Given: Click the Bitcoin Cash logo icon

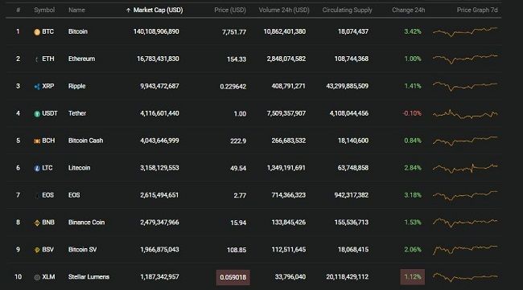Looking at the screenshot, I should point(37,141).
